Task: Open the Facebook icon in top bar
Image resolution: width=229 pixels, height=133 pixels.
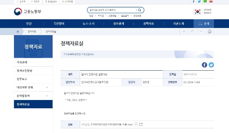Action: coord(194,1)
